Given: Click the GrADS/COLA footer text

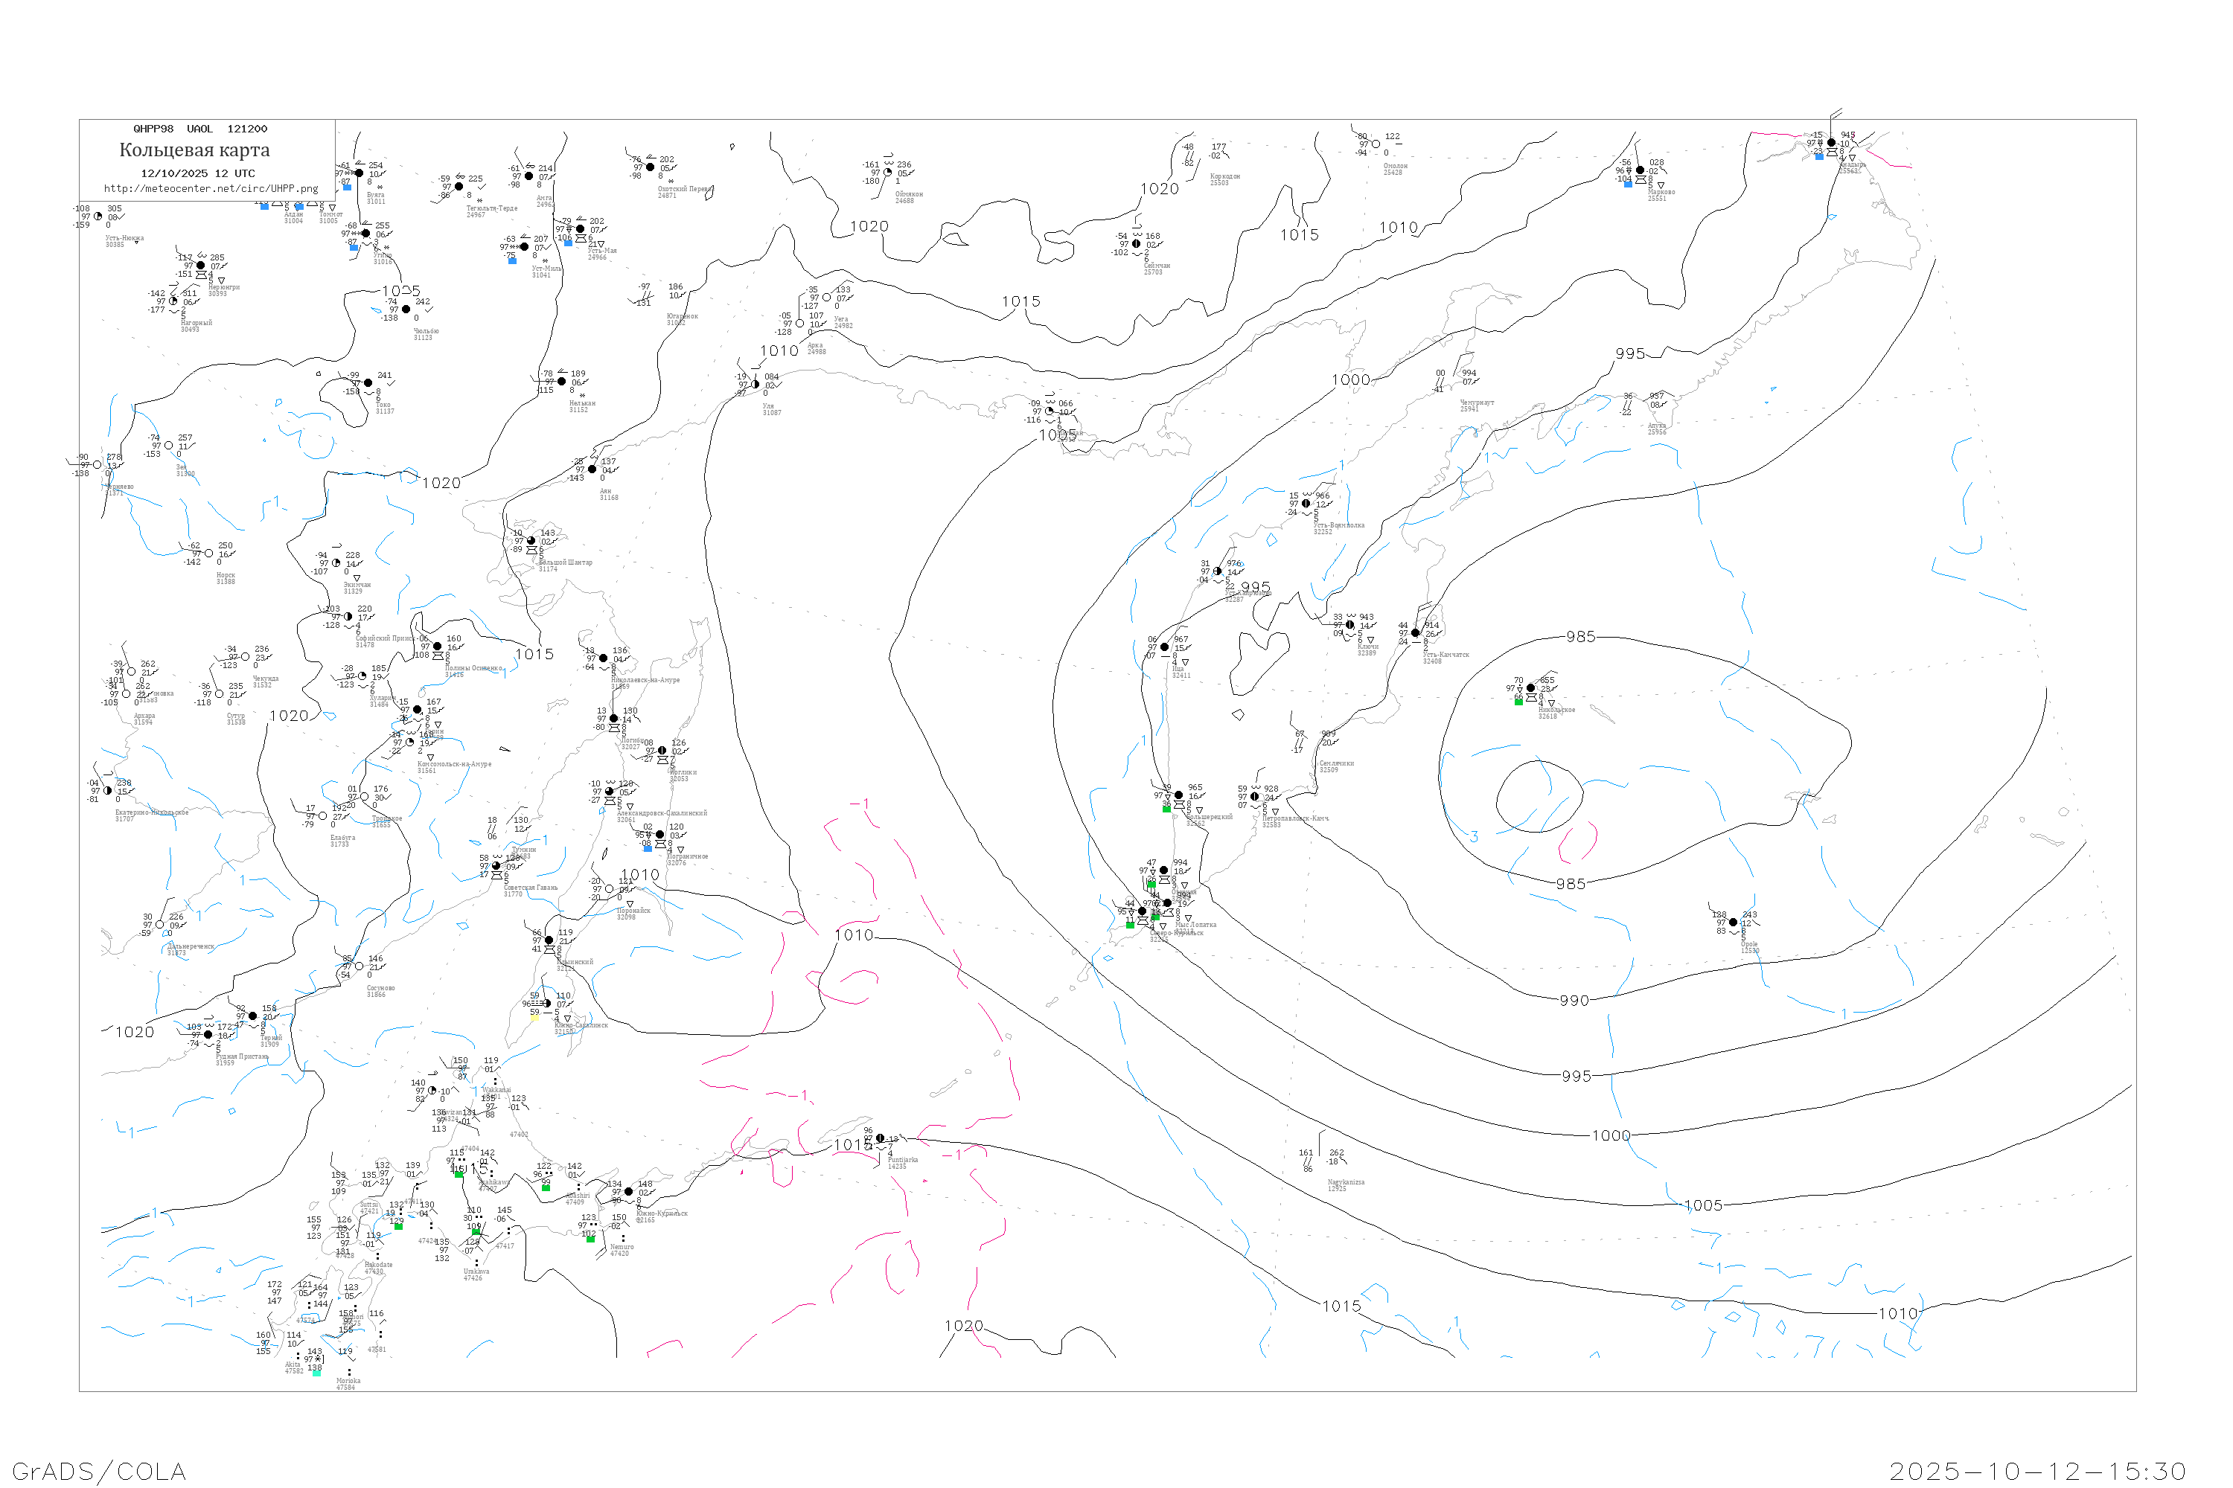Looking at the screenshot, I should coord(99,1471).
